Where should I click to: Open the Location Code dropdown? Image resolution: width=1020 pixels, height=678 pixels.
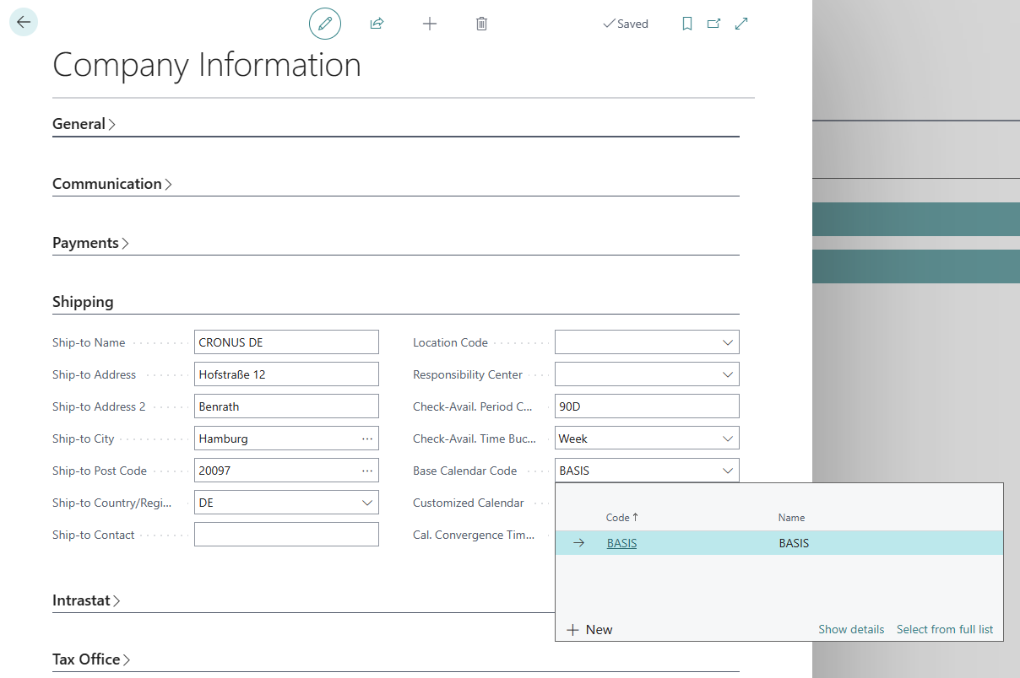(x=728, y=342)
